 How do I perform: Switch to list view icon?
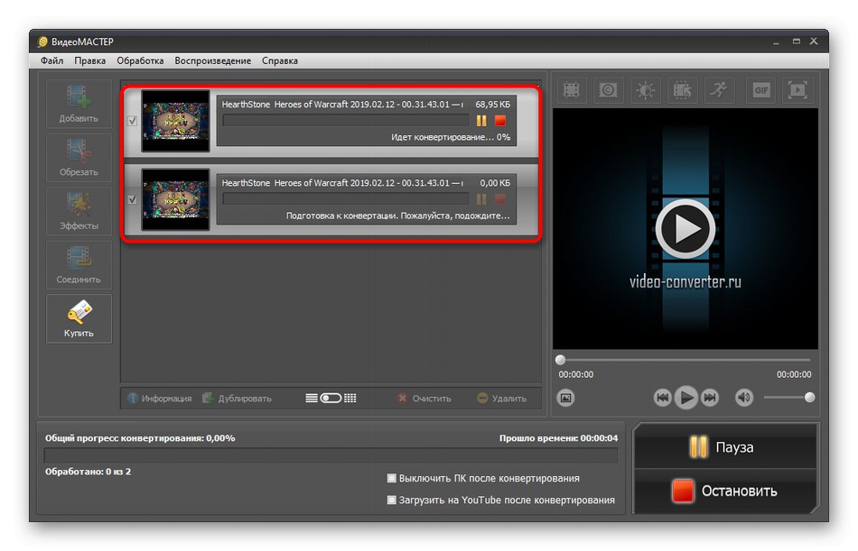[x=312, y=398]
